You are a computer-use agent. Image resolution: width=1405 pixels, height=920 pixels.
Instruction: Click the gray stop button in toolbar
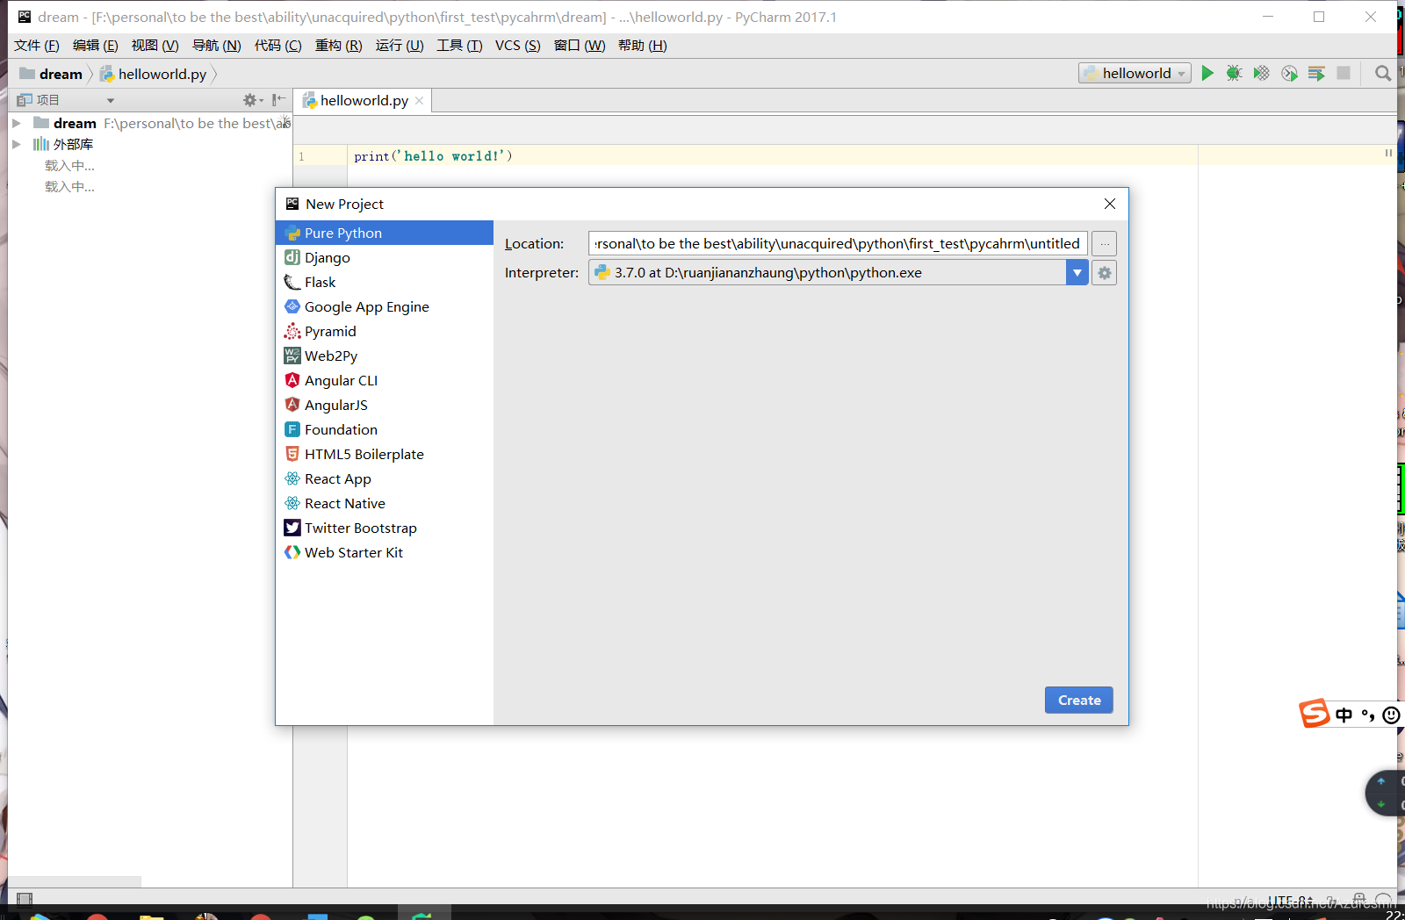click(x=1344, y=73)
